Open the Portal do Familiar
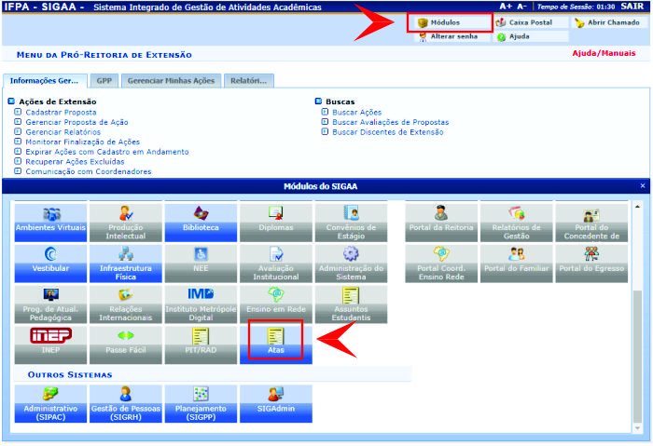 pyautogui.click(x=517, y=264)
